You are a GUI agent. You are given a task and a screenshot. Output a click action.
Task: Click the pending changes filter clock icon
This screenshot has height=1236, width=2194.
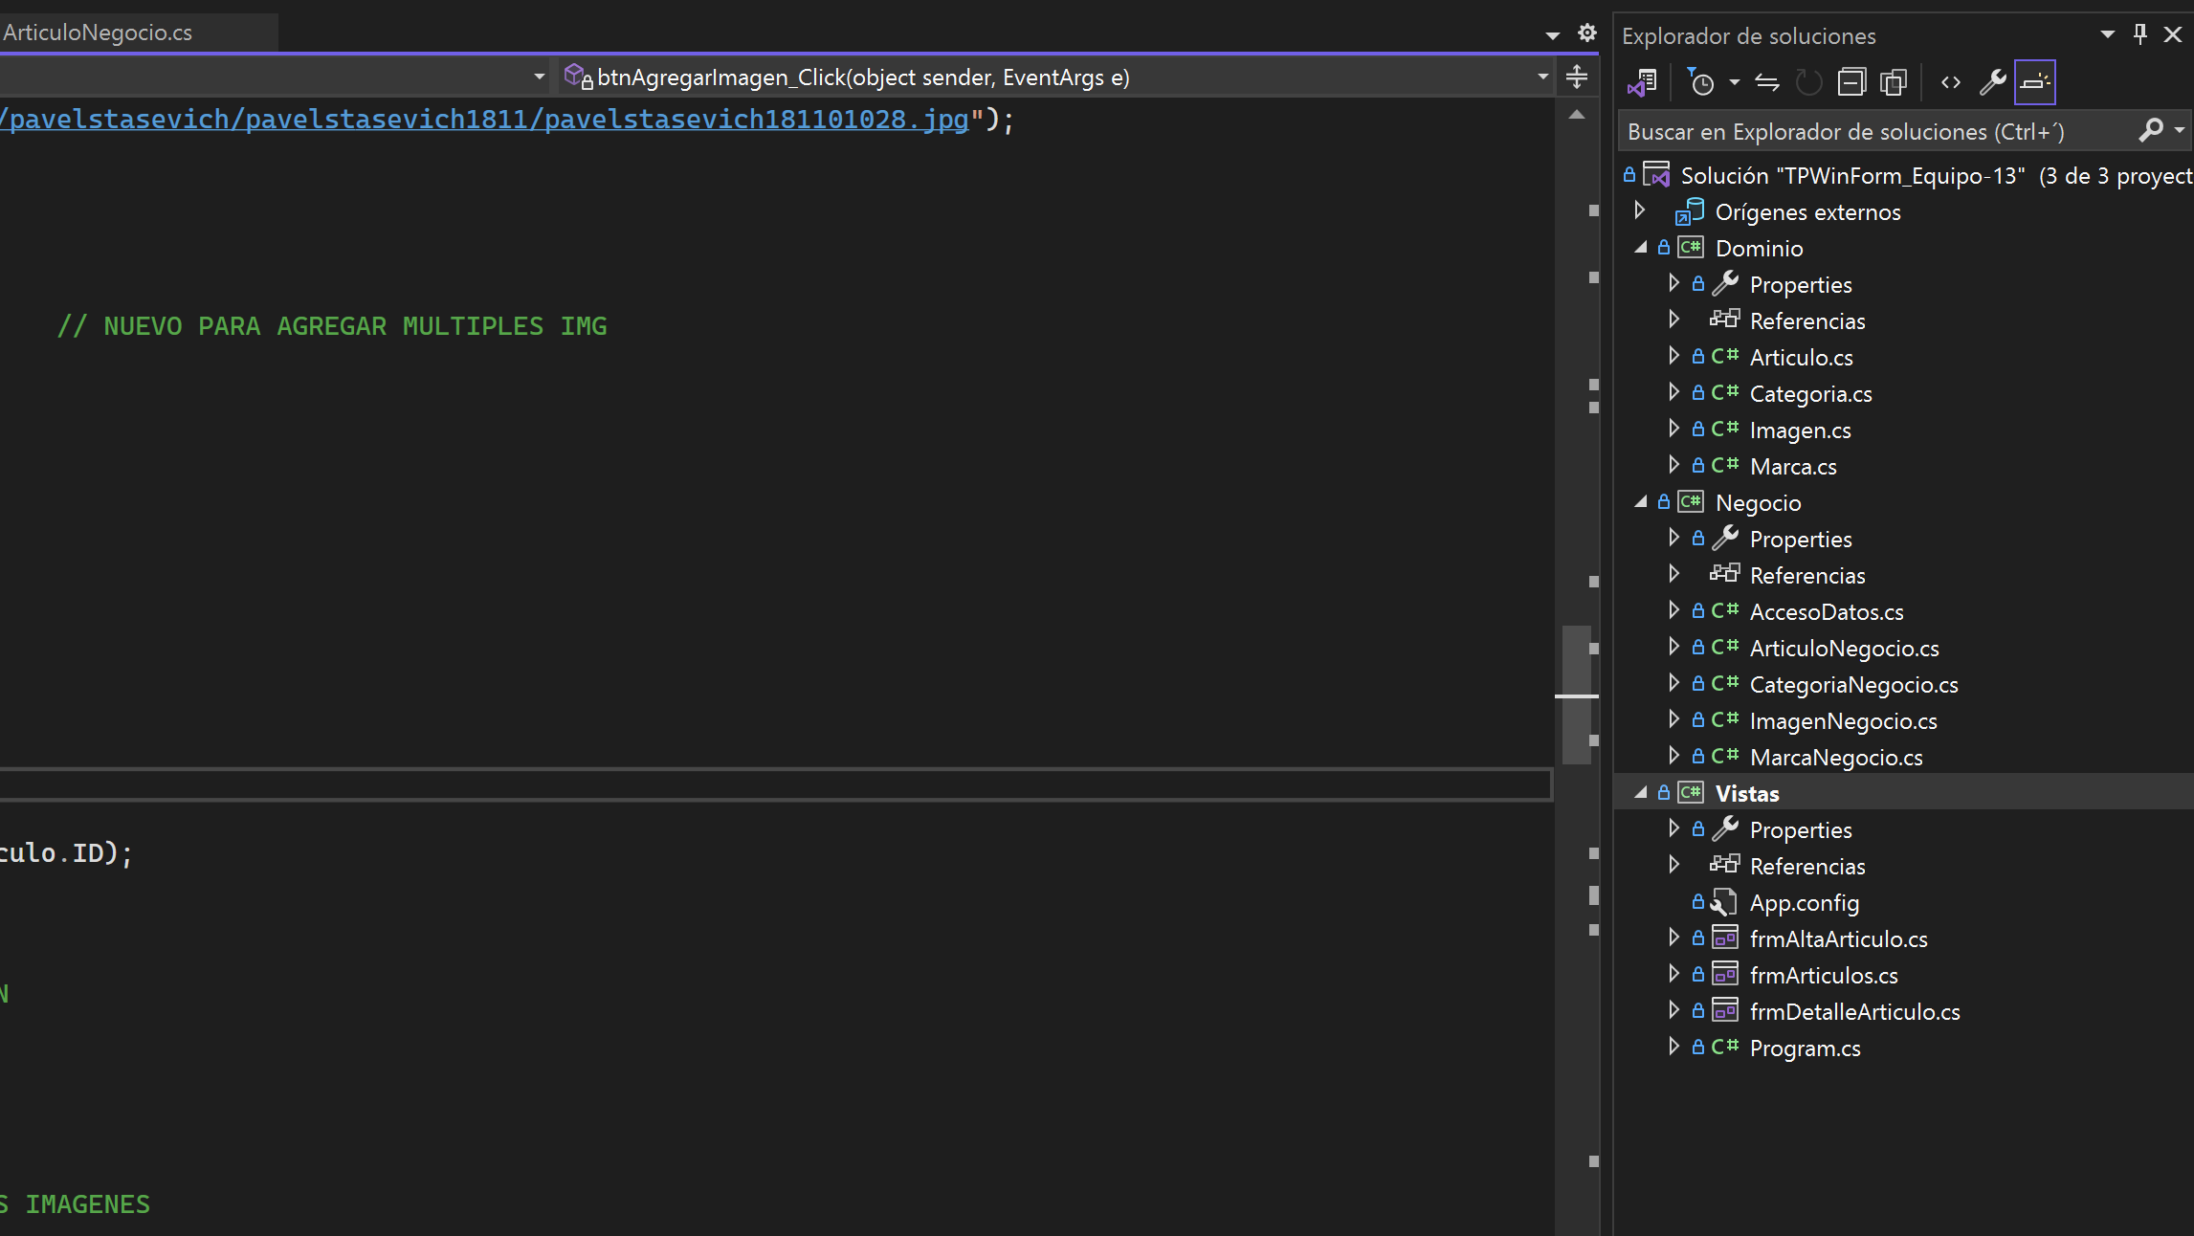coord(1700,83)
